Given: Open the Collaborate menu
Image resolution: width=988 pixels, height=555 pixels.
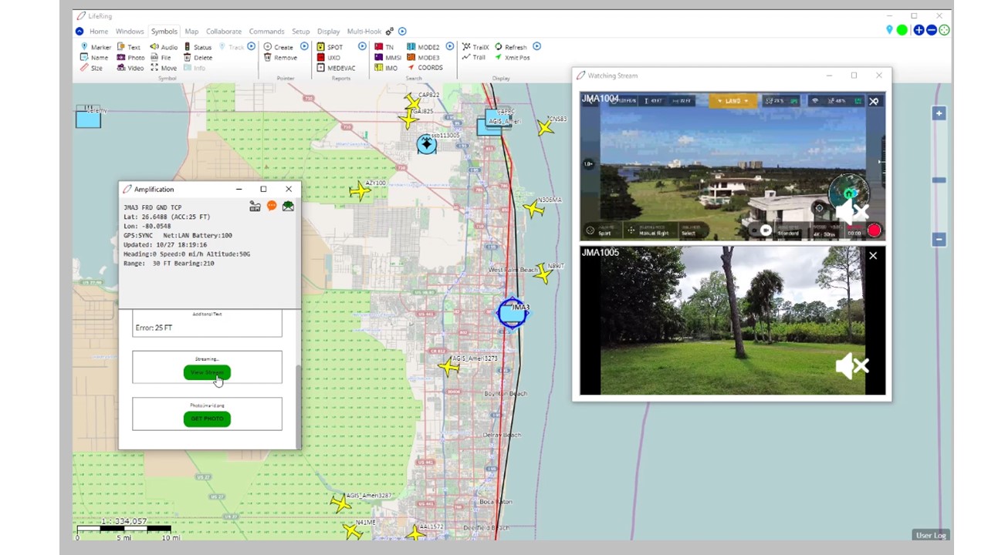Looking at the screenshot, I should point(223,32).
